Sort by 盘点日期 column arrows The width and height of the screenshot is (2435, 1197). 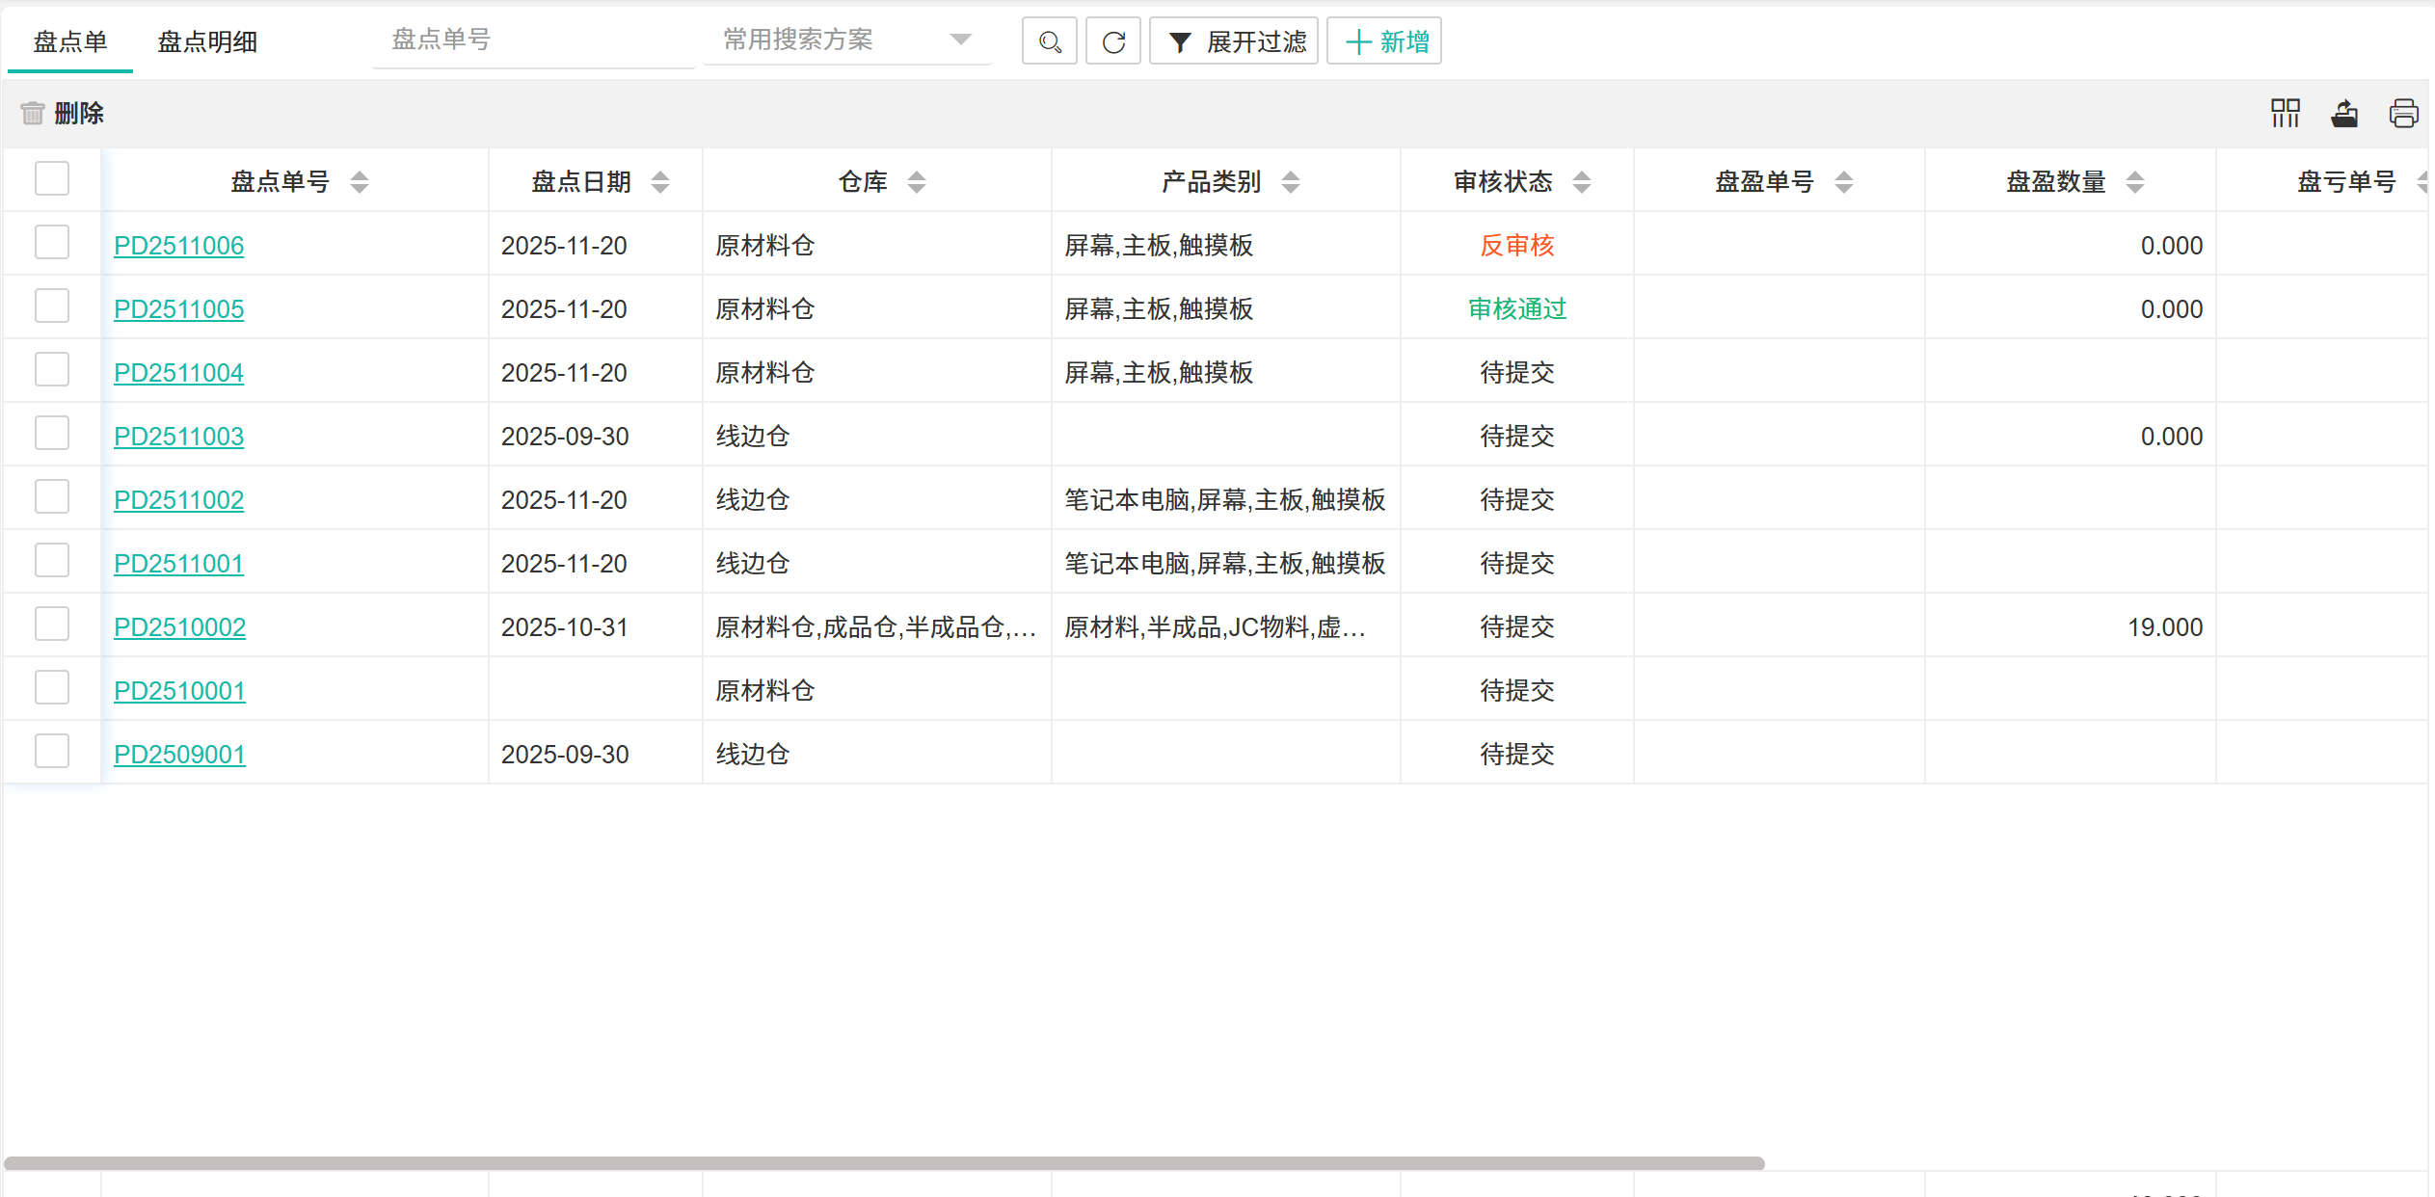pyautogui.click(x=660, y=181)
